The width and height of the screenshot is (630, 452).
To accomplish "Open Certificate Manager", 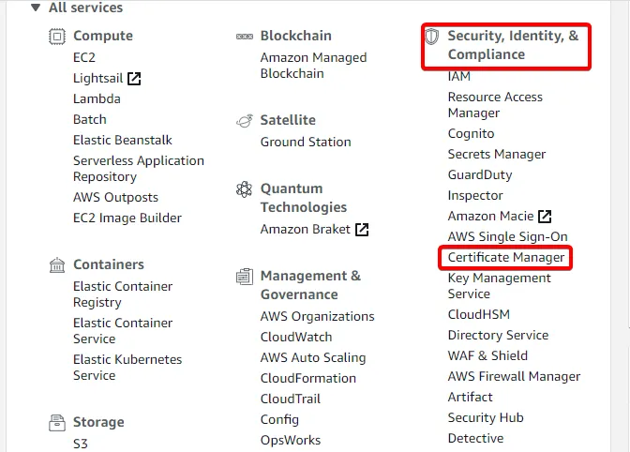I will (x=506, y=257).
